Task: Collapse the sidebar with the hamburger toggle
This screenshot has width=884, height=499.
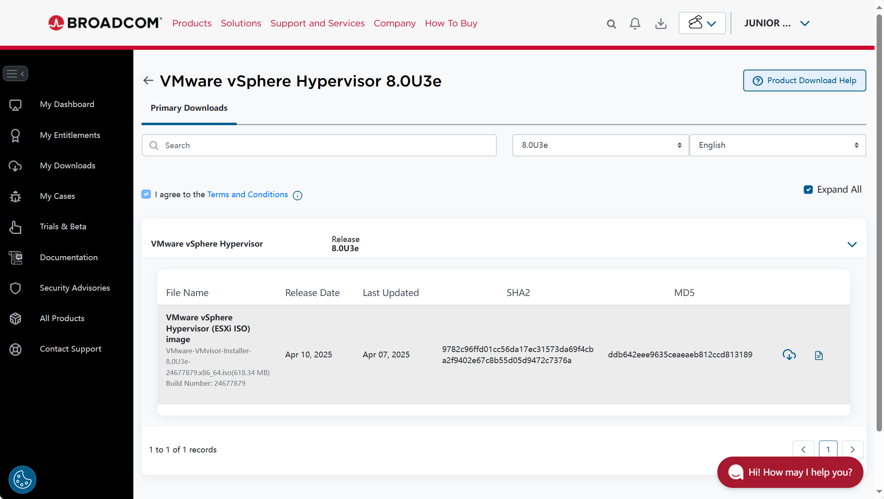Action: tap(15, 74)
